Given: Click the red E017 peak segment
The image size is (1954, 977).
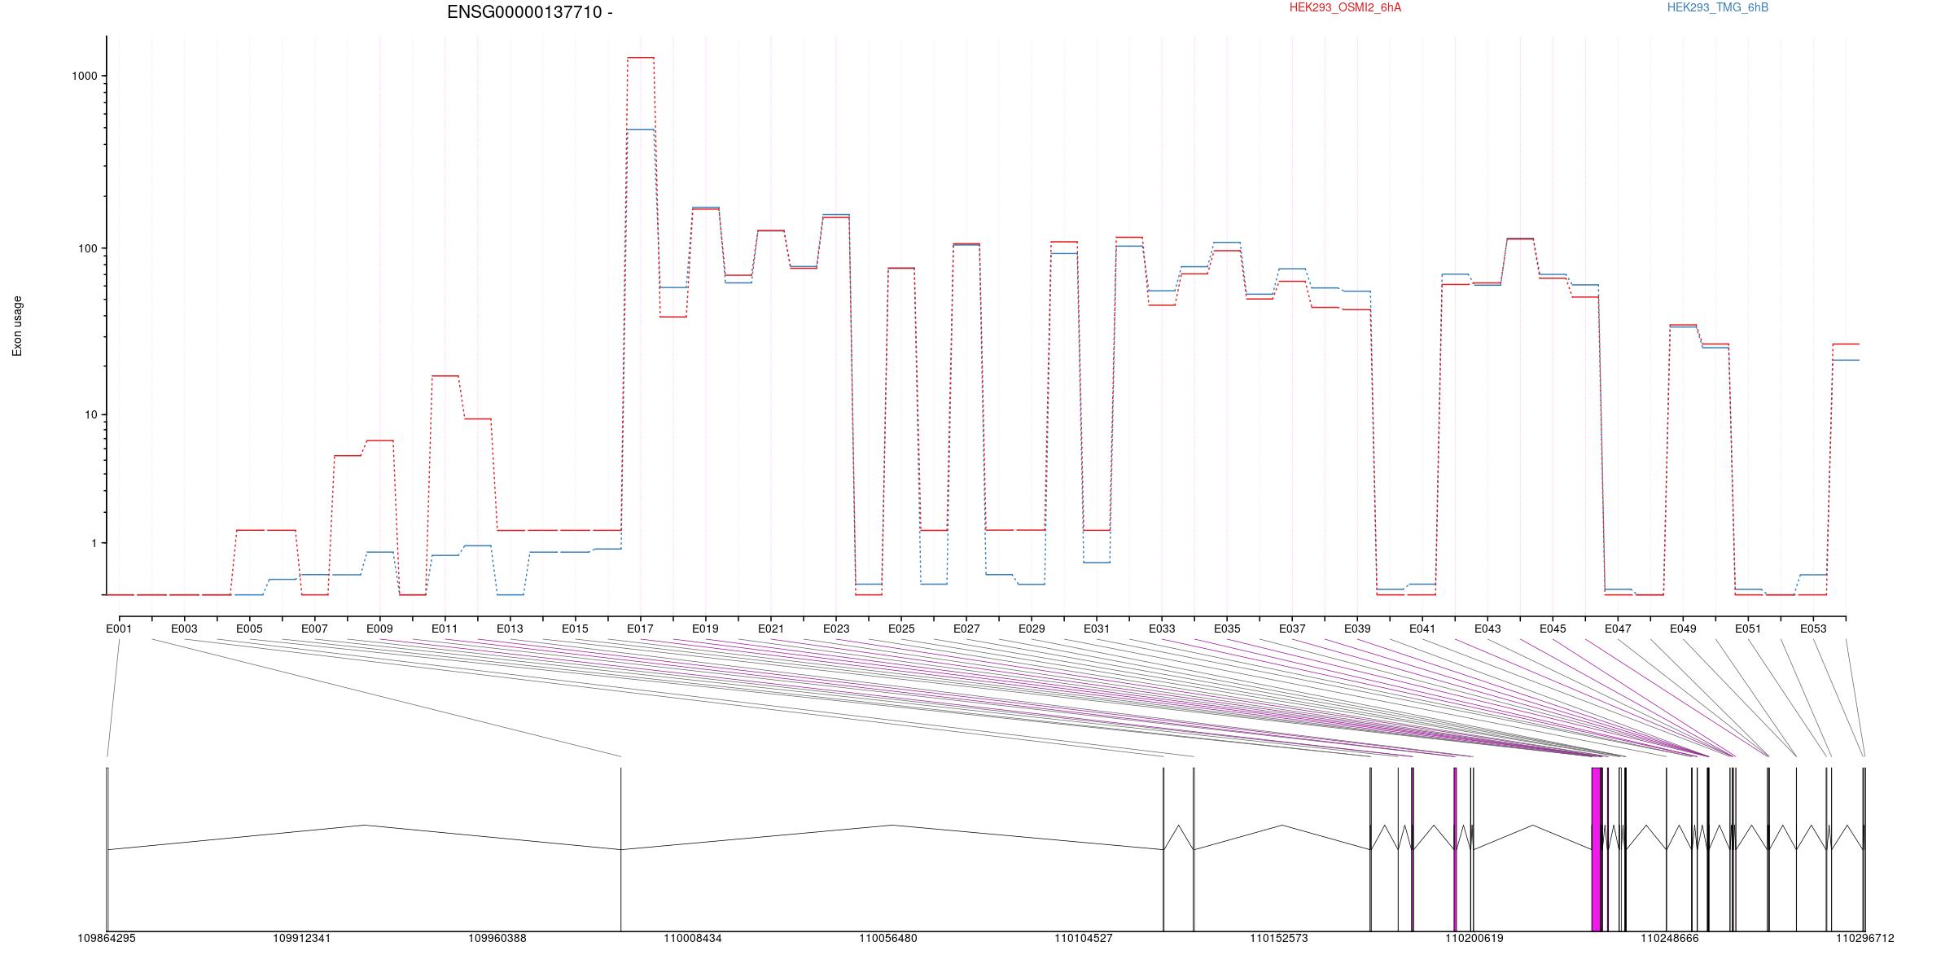Looking at the screenshot, I should (641, 58).
